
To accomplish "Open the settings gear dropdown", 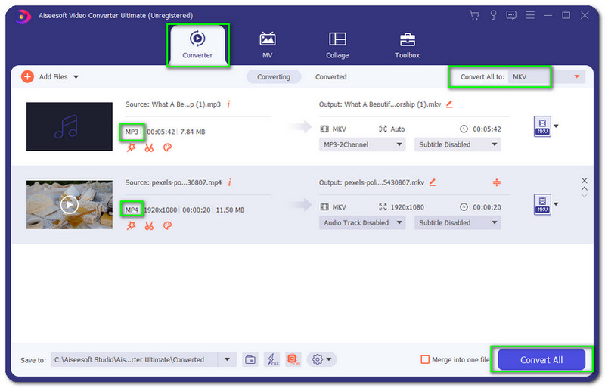I will [321, 359].
